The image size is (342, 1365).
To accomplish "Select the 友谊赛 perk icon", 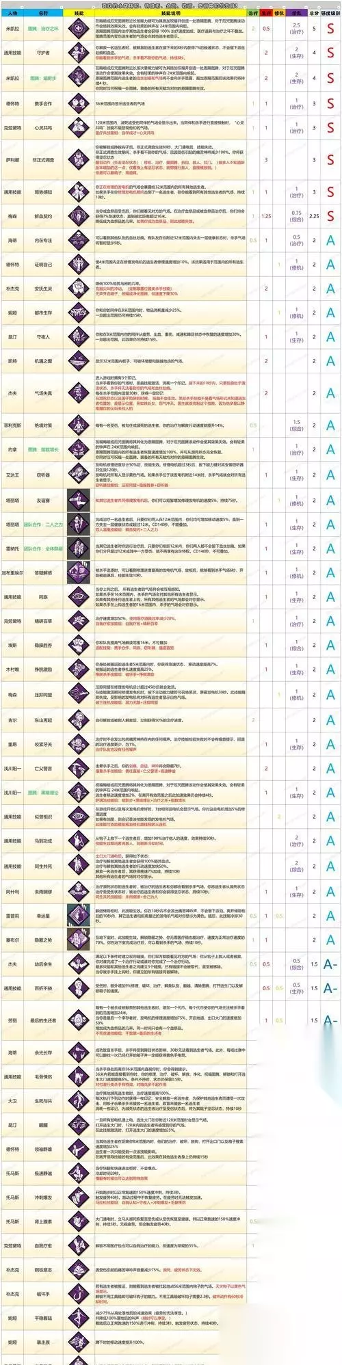I will [x=79, y=500].
